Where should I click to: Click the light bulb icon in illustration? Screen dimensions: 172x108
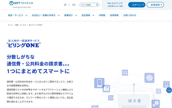(x=158, y=91)
